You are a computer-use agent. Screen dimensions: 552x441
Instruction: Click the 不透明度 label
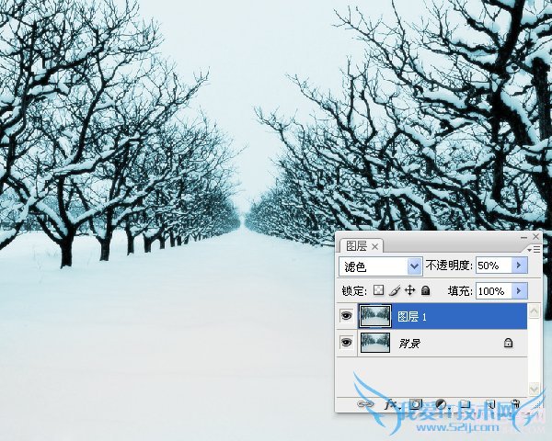pyautogui.click(x=449, y=266)
